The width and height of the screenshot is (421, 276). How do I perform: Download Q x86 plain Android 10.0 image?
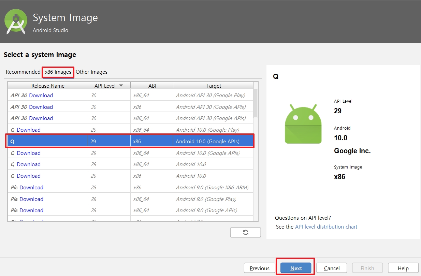pos(29,176)
